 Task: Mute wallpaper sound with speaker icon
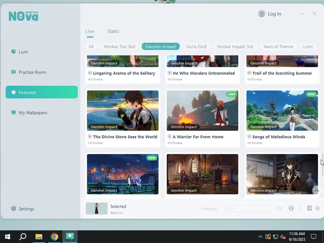point(291,208)
